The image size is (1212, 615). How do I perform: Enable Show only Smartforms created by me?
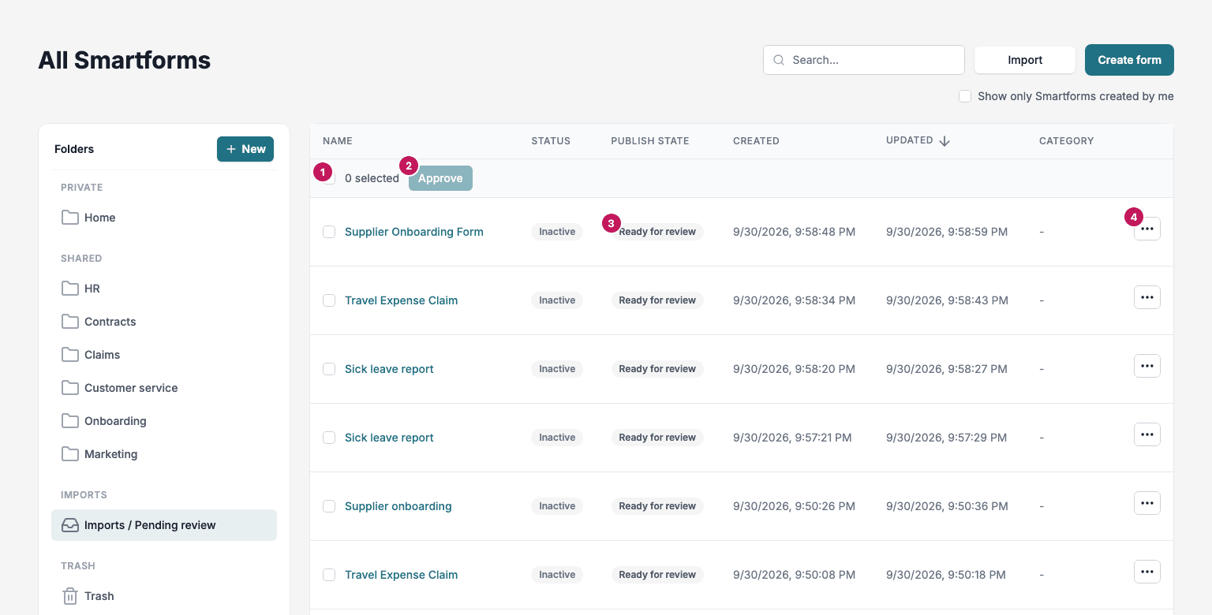coord(965,96)
